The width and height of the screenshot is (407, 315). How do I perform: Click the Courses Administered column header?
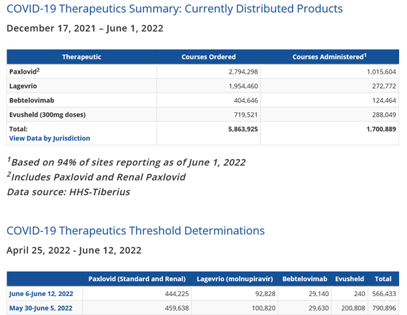(x=328, y=57)
